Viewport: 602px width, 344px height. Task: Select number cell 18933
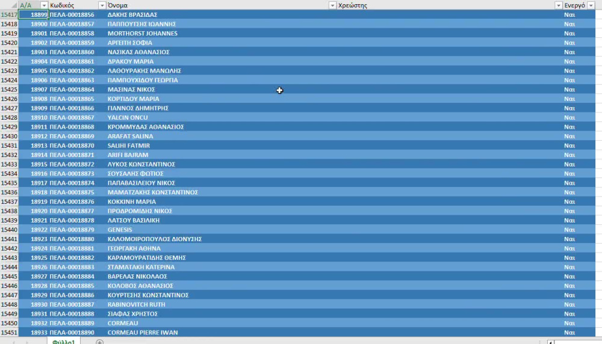[33, 333]
